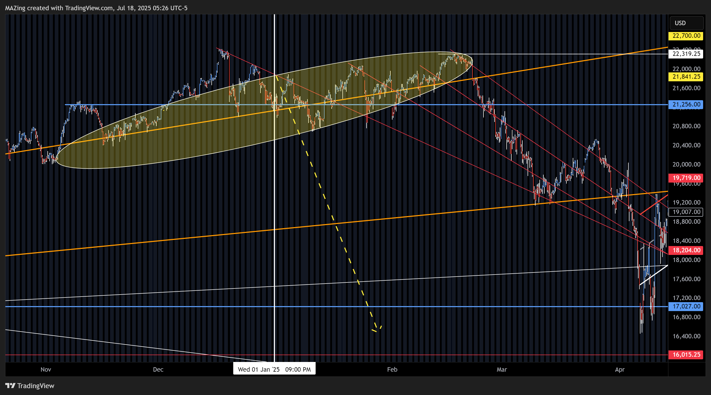Click the USD currency selector
The width and height of the screenshot is (711, 395).
(686, 23)
